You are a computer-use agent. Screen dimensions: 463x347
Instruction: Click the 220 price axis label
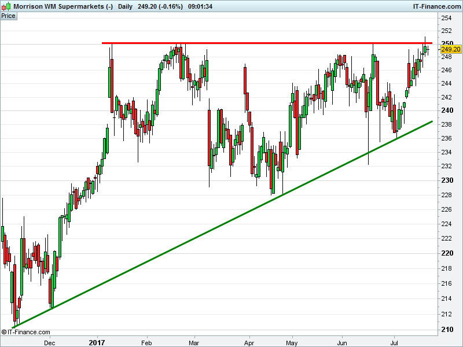447,253
